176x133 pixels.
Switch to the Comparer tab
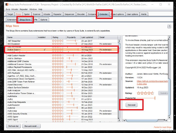92,14
